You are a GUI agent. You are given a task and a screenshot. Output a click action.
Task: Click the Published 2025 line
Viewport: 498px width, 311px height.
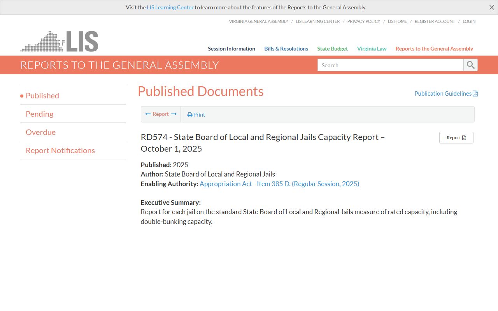165,165
